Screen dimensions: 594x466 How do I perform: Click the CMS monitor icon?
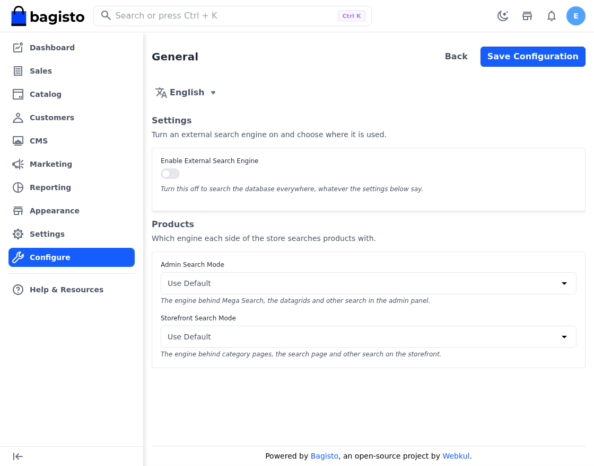coord(18,141)
